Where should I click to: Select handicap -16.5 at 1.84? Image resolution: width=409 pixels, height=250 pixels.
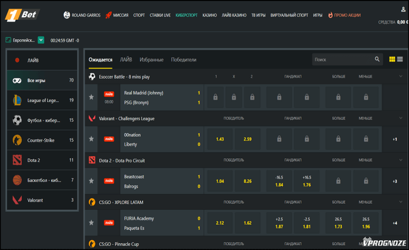coord(279,181)
